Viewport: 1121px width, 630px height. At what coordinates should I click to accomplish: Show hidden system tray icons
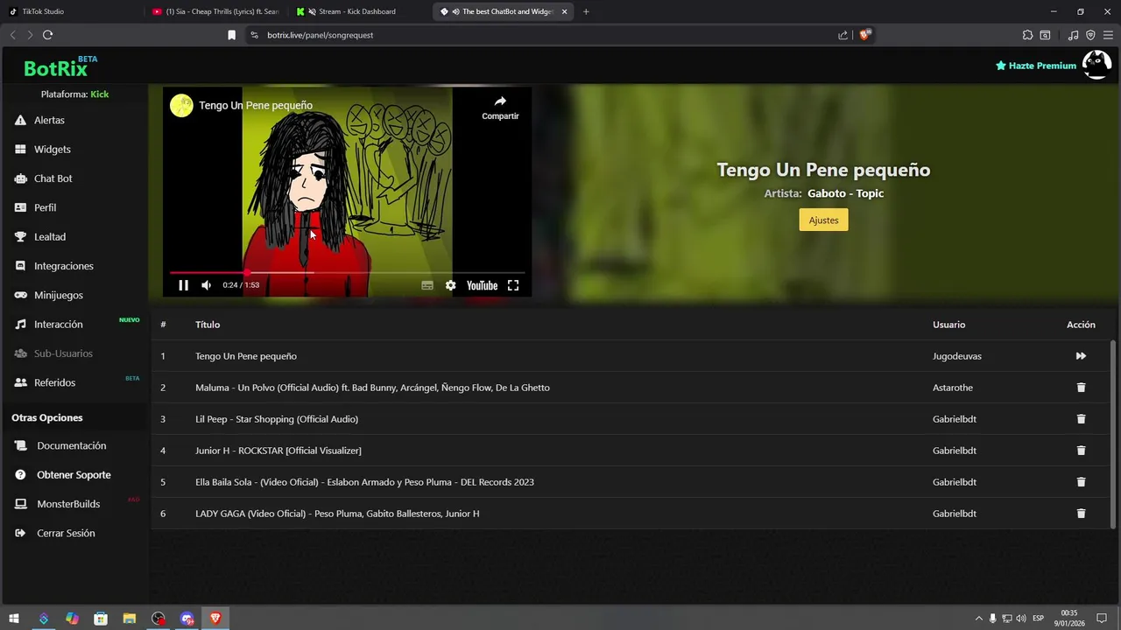click(x=979, y=619)
